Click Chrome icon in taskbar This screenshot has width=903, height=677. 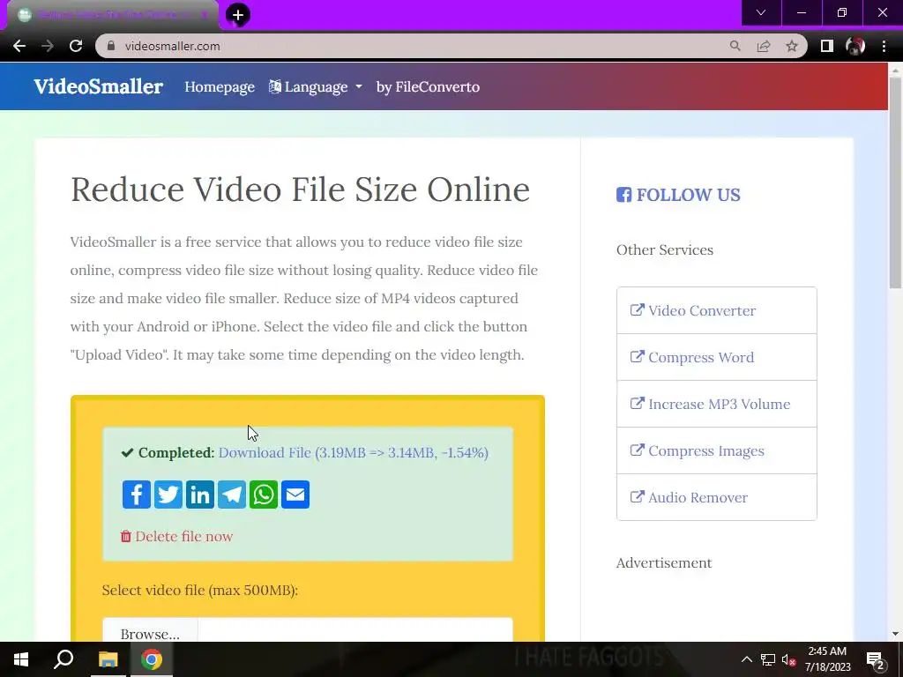152,659
